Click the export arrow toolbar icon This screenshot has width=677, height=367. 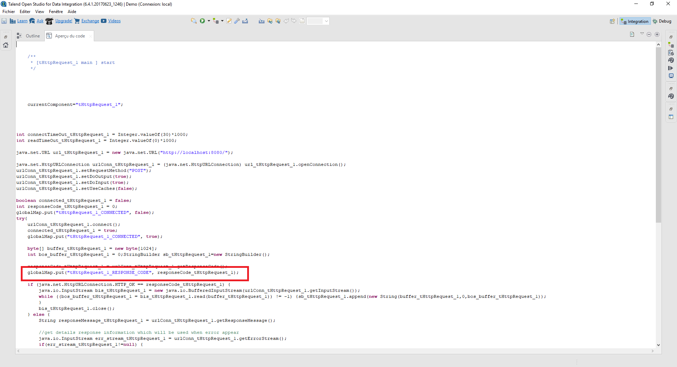[x=245, y=21]
